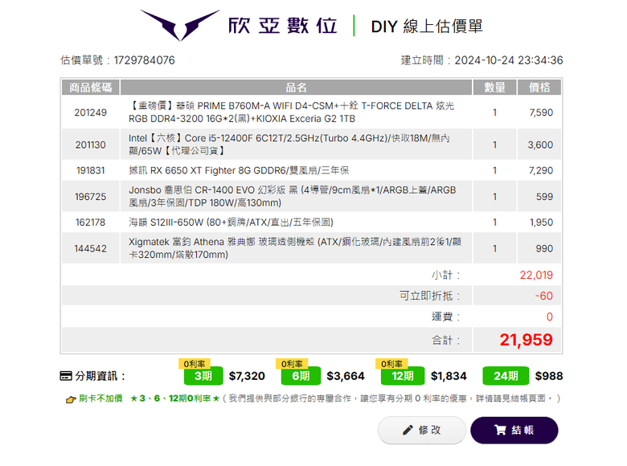Click the 可立即折抵 value -60
The image size is (627, 466).
coord(544,296)
